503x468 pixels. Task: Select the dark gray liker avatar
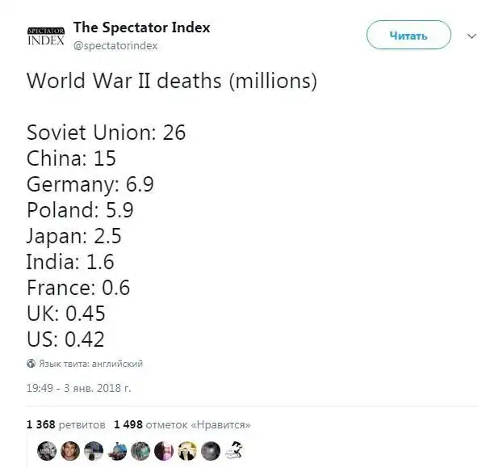[211, 451]
